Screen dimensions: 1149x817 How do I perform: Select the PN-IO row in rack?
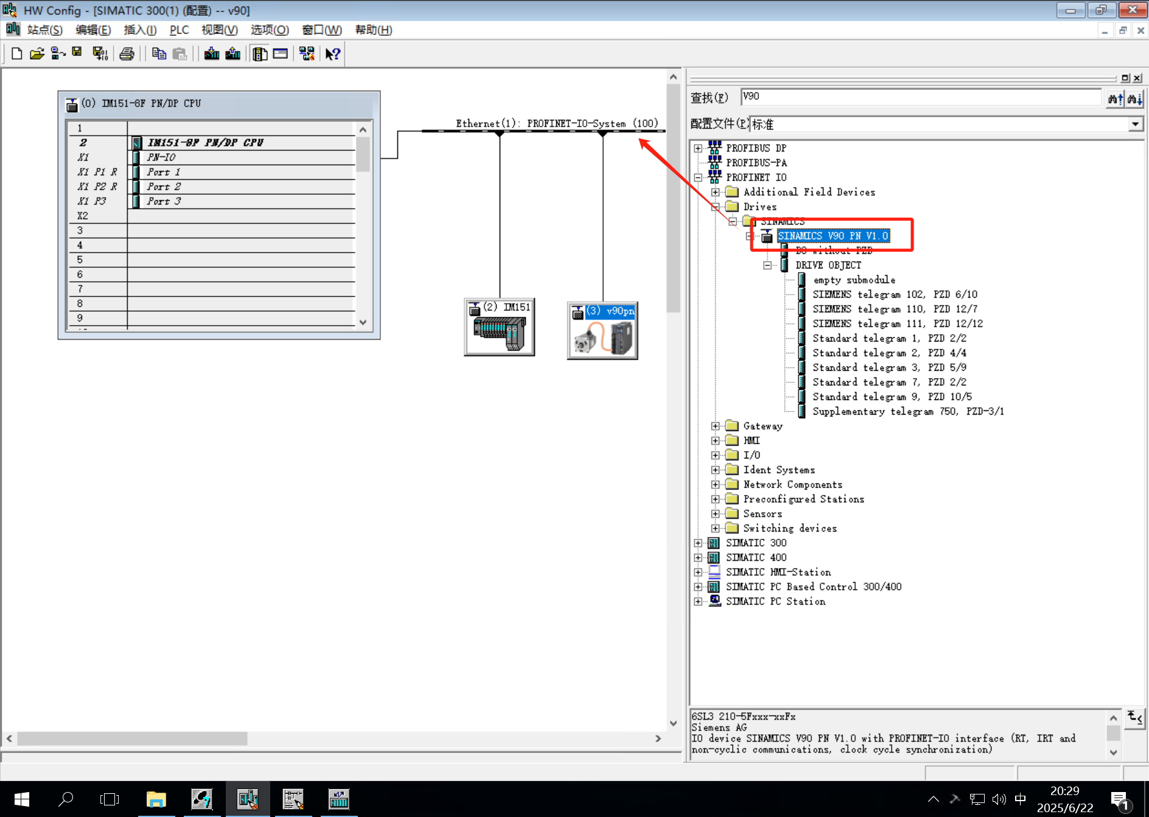pyautogui.click(x=211, y=157)
